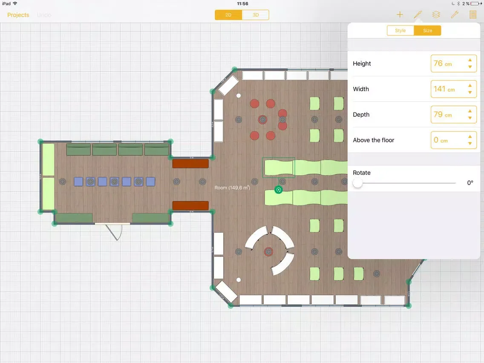Decrease Depth with down arrow
Image resolution: width=484 pixels, height=363 pixels.
470,118
